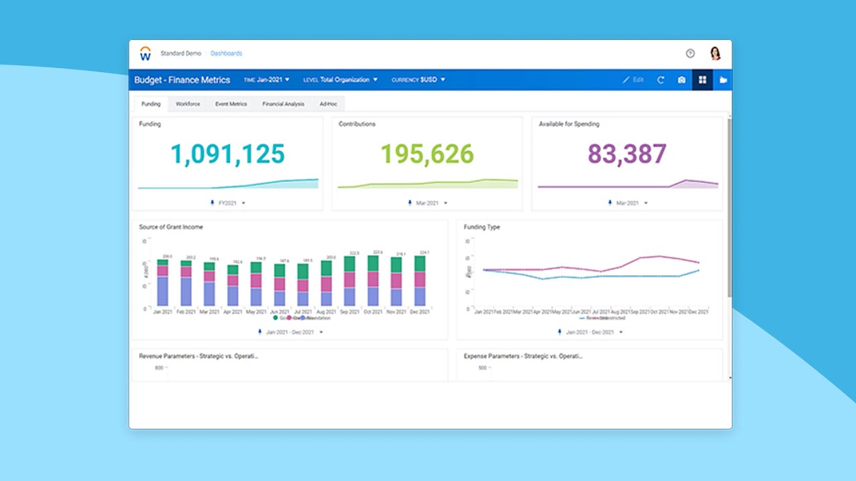Open FY2021 period dropdown under Funding
Viewport: 856px width, 481px height.
click(x=232, y=202)
